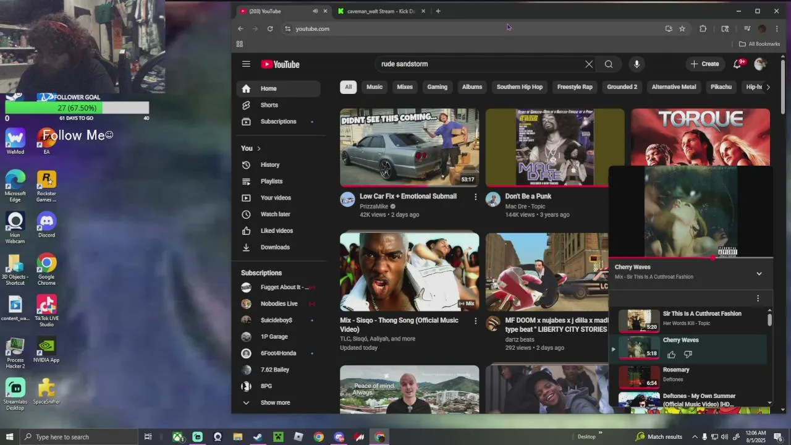Open Liked videos in sidebar
The image size is (791, 445).
278,231
